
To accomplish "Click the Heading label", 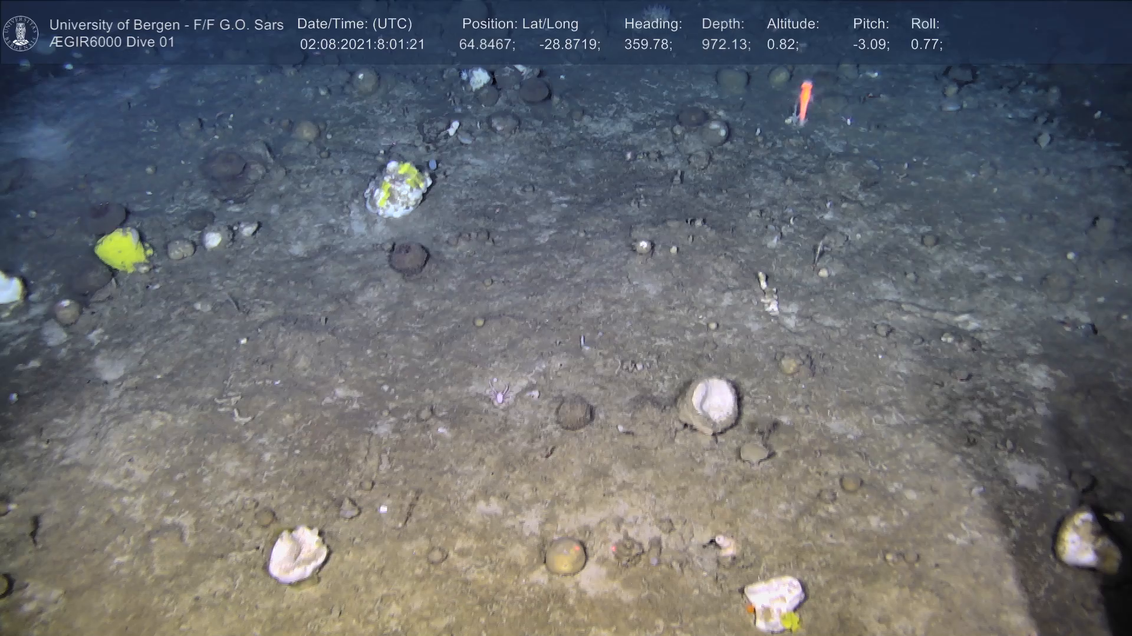I will pos(653,24).
